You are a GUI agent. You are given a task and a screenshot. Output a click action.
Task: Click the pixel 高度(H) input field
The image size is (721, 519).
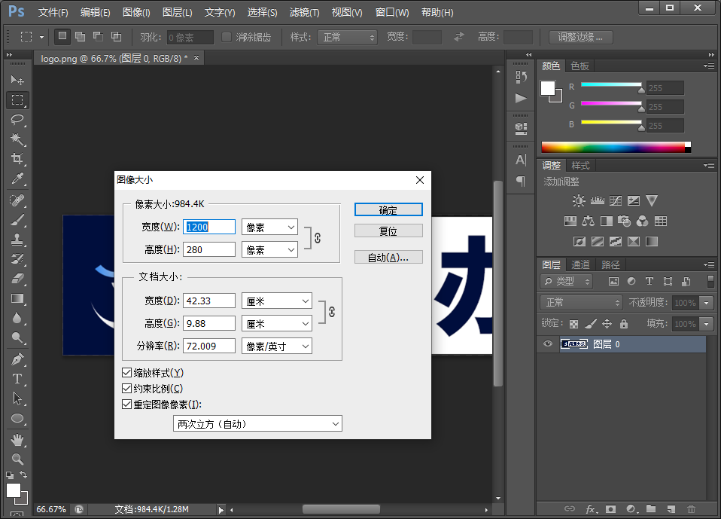tap(210, 249)
